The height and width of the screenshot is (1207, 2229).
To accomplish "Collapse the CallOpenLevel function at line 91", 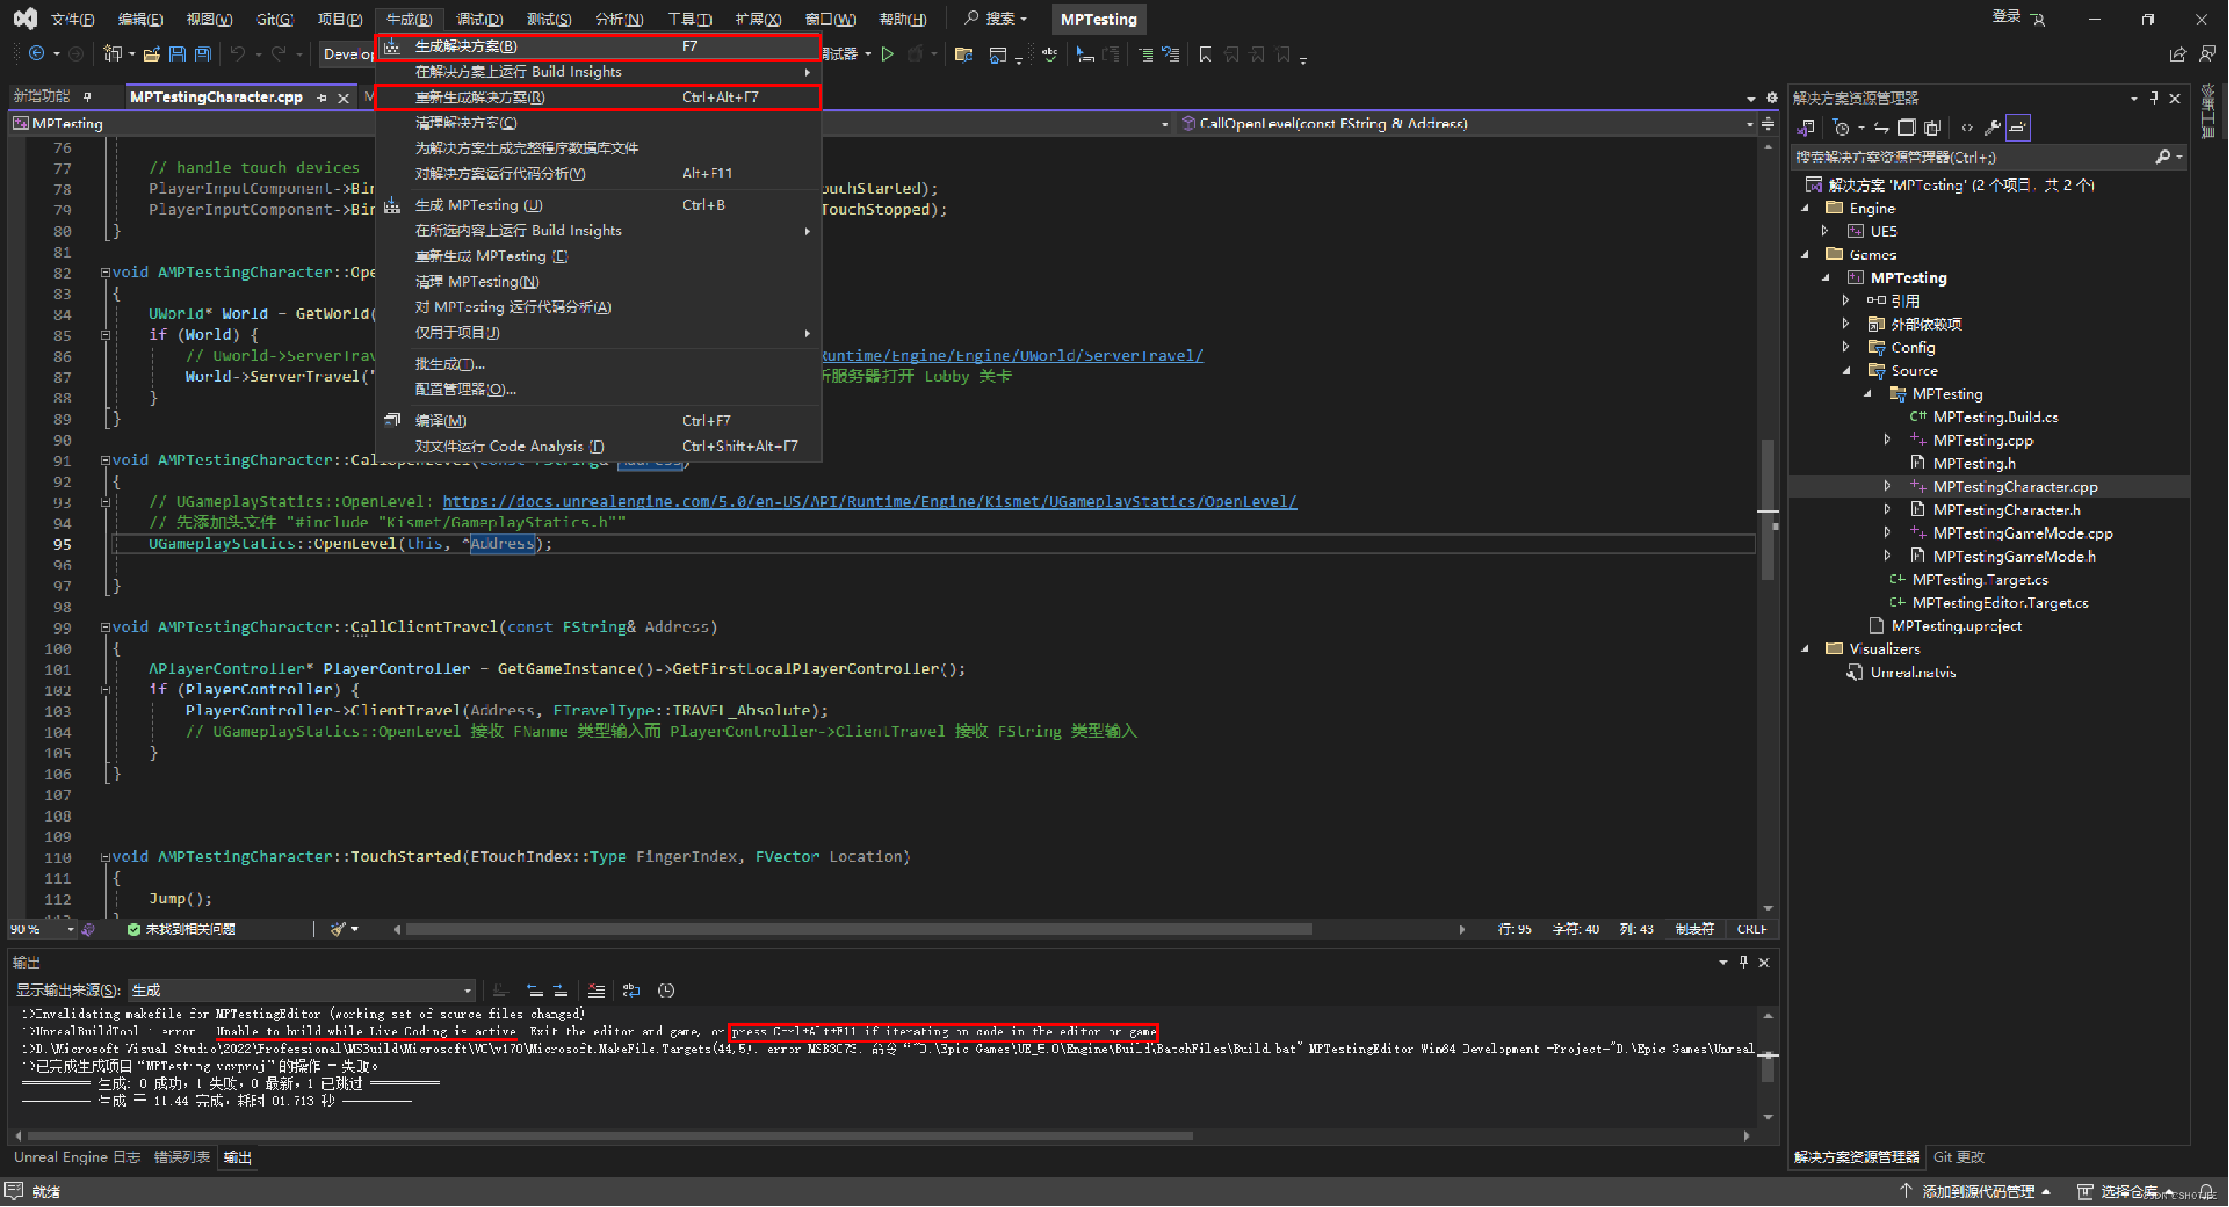I will 105,461.
